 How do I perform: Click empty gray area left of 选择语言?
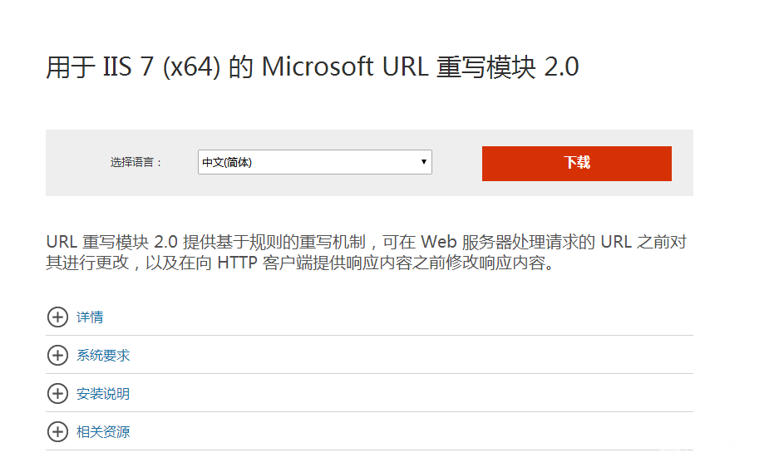click(76, 163)
